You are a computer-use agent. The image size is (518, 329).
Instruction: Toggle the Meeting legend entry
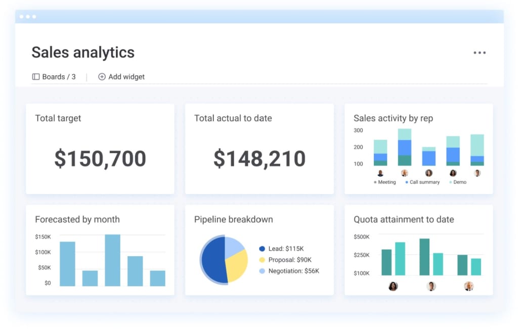click(x=385, y=182)
